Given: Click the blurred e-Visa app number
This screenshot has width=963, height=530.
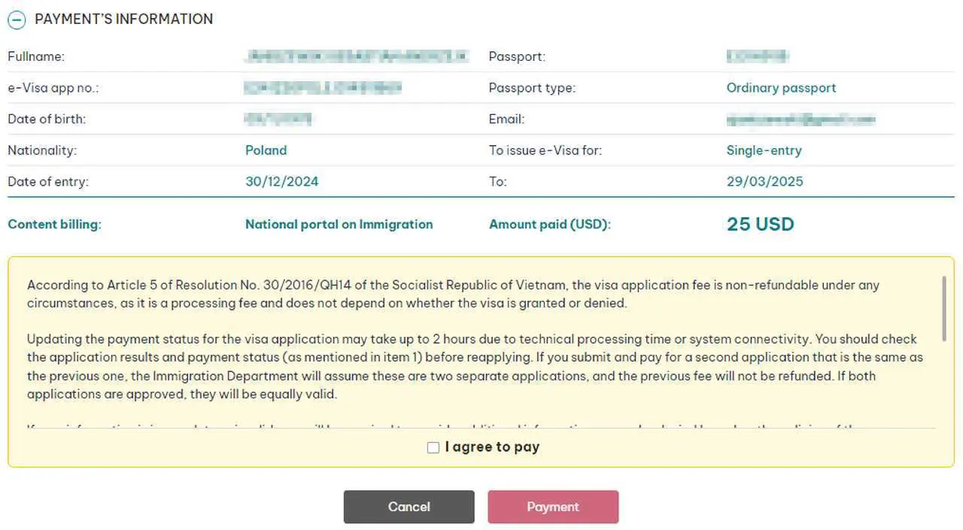Looking at the screenshot, I should point(324,88).
